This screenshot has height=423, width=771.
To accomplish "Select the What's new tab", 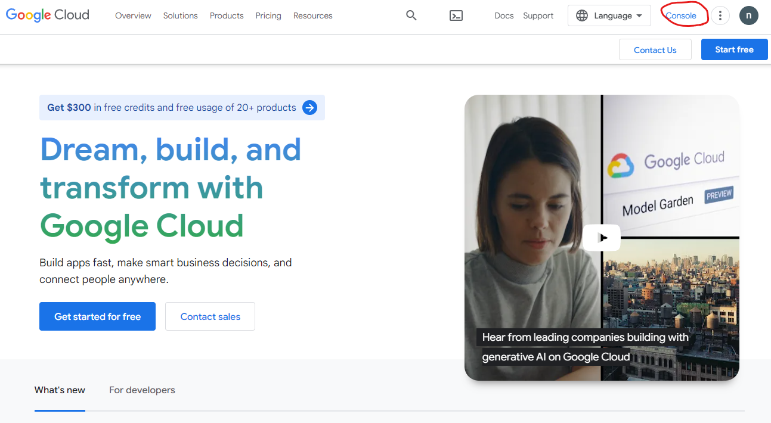I will [x=60, y=390].
